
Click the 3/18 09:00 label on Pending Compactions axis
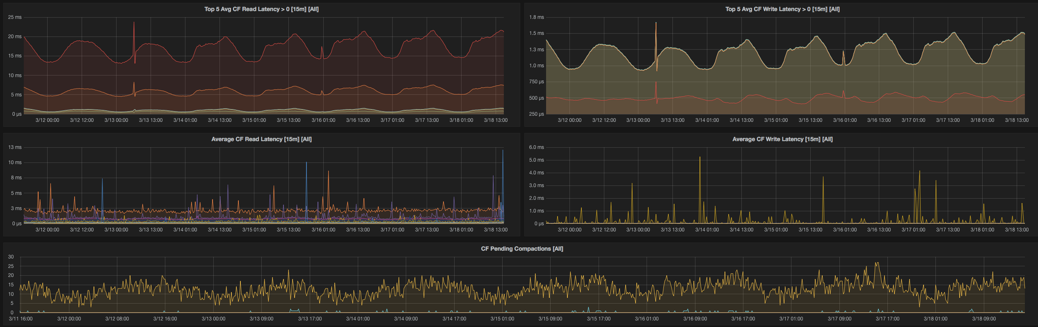point(983,319)
